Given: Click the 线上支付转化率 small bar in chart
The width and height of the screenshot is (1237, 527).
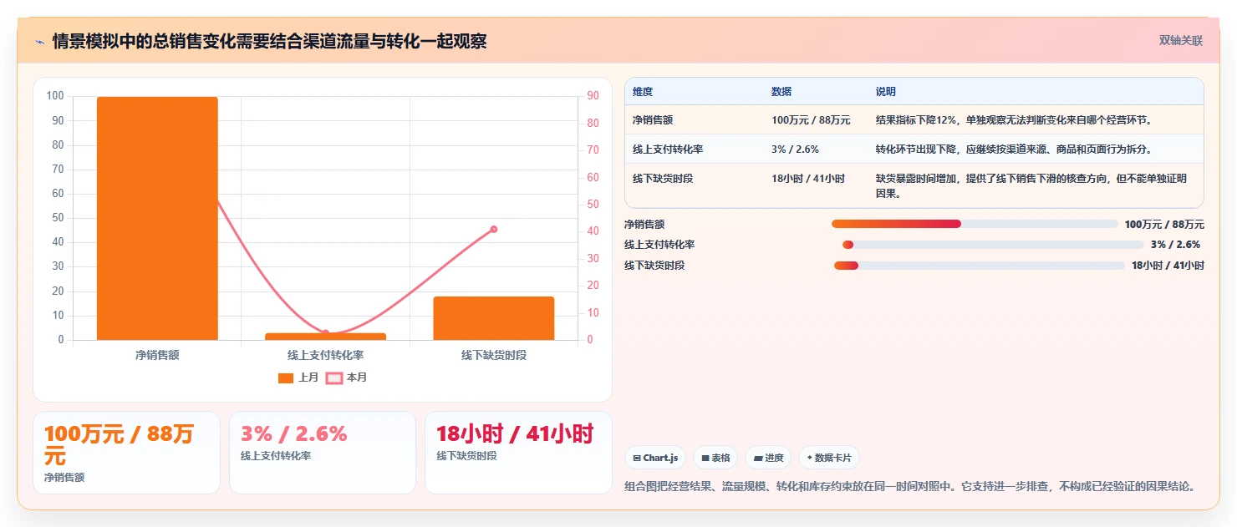Looking at the screenshot, I should point(325,337).
